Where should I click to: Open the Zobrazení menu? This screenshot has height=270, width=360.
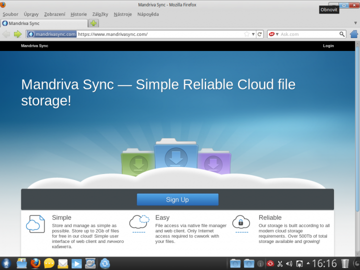click(x=54, y=14)
